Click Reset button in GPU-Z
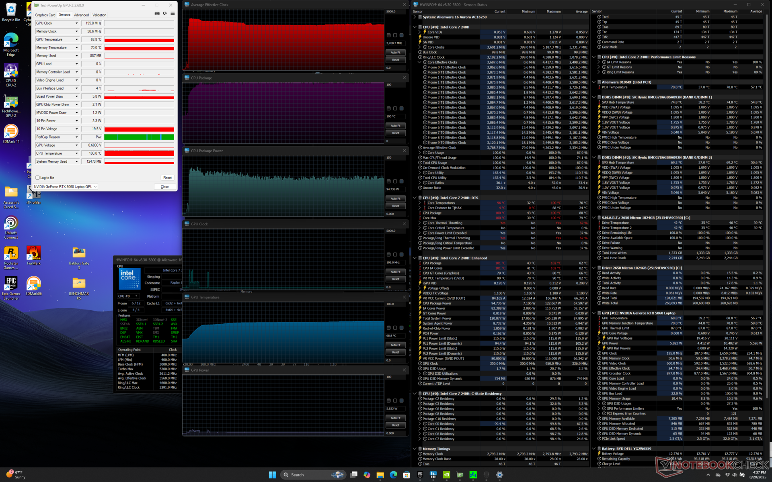 pos(167,178)
